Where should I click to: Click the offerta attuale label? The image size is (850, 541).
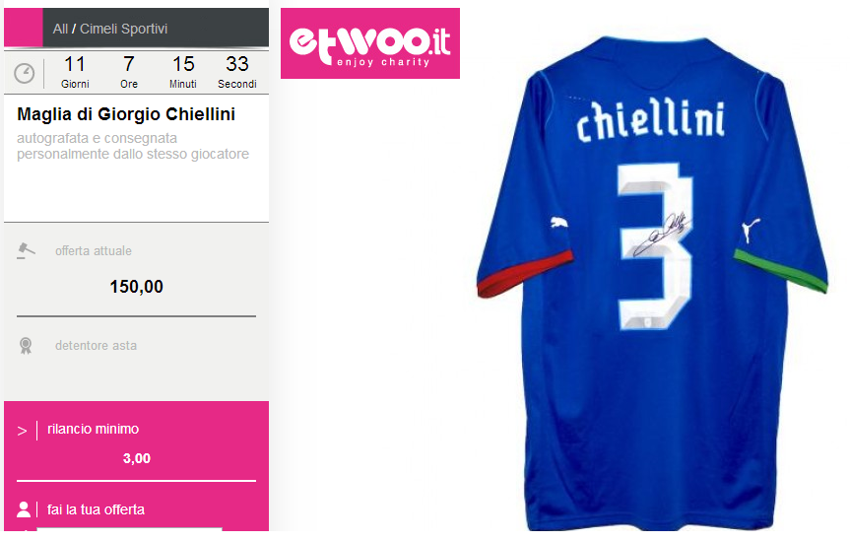tap(94, 251)
